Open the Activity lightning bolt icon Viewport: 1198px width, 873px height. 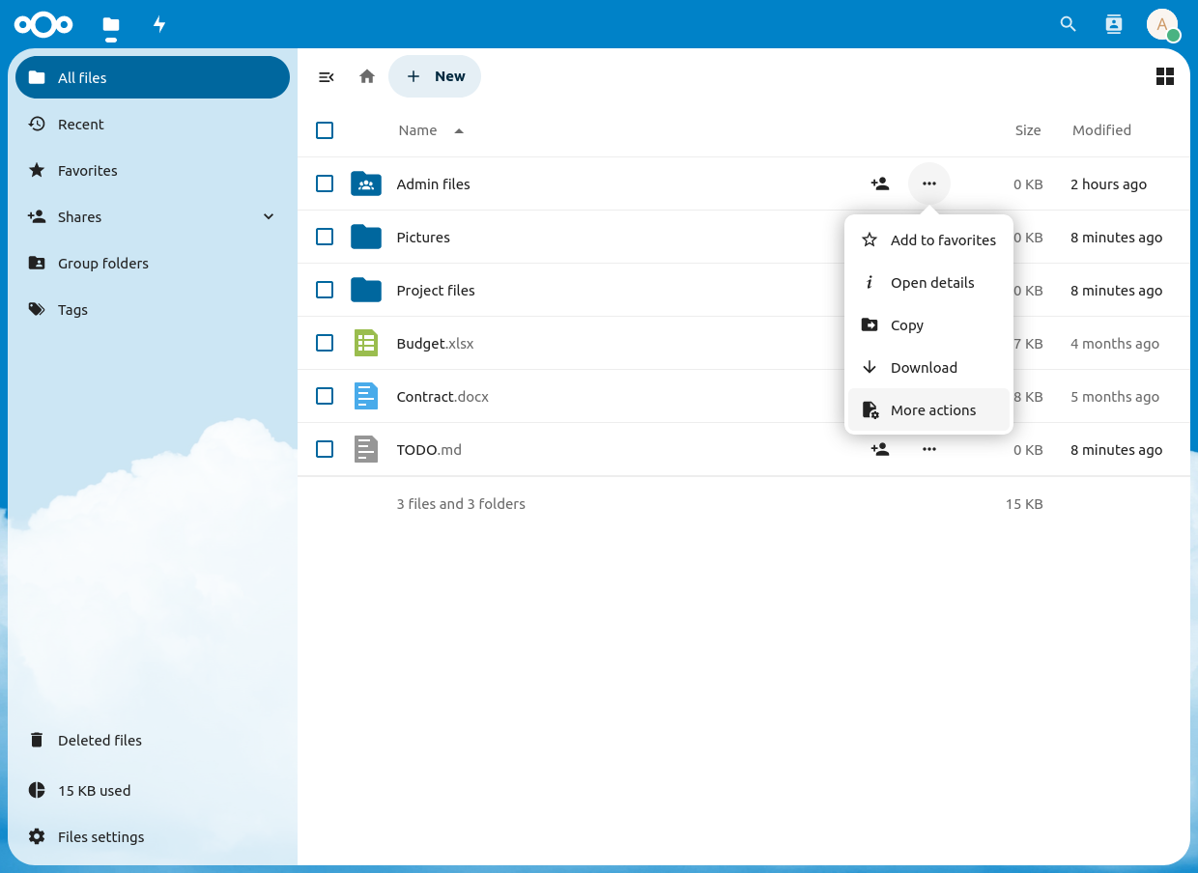coord(159,24)
